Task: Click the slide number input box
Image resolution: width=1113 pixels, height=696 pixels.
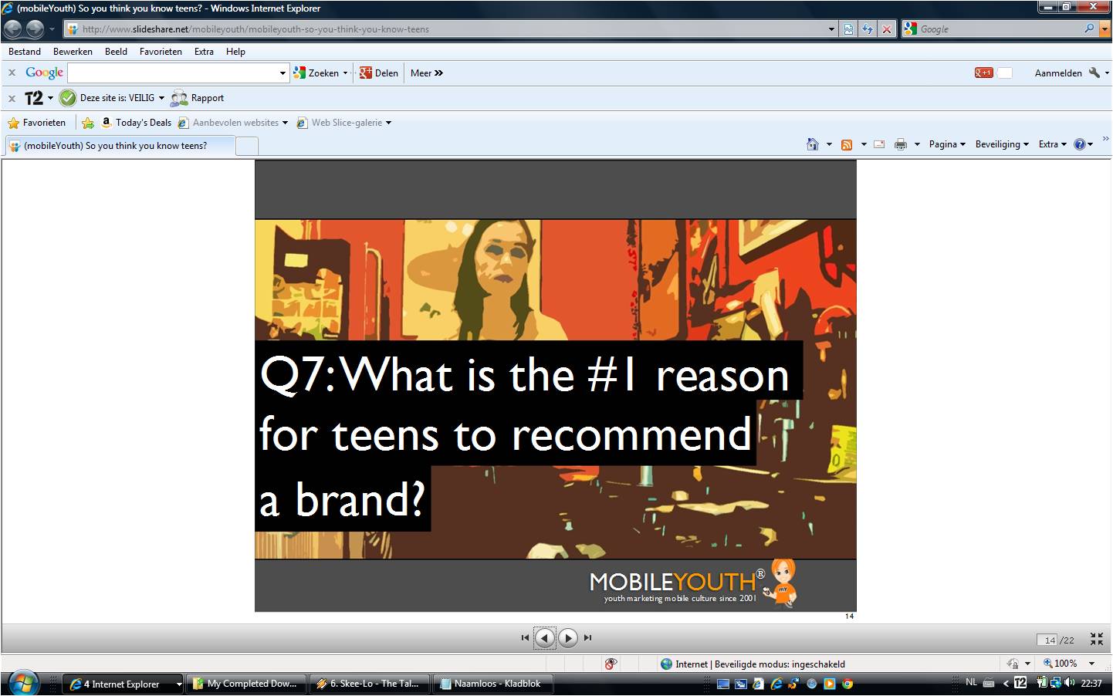Action: point(1047,640)
